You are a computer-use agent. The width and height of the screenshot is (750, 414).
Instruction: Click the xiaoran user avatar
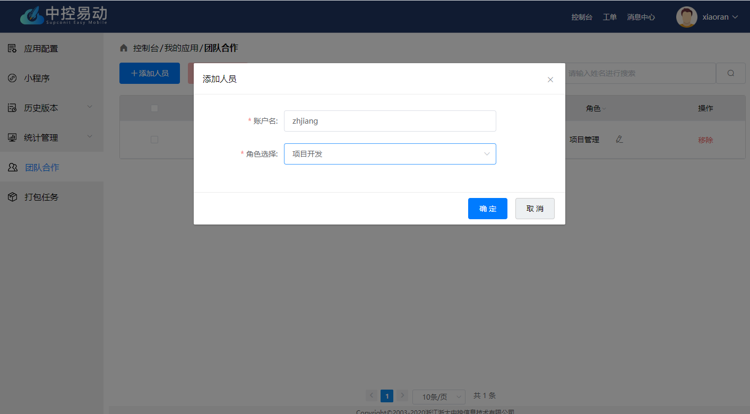point(686,17)
